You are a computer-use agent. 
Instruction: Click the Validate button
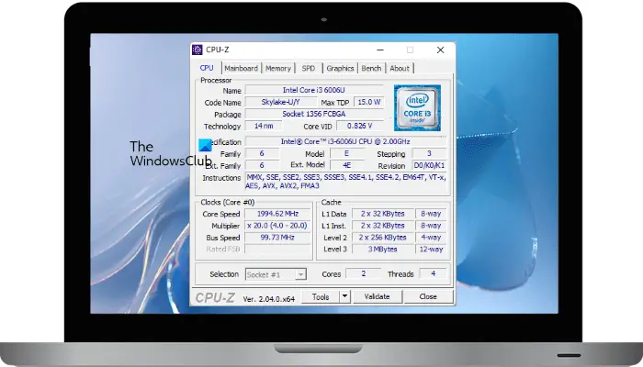(x=377, y=297)
